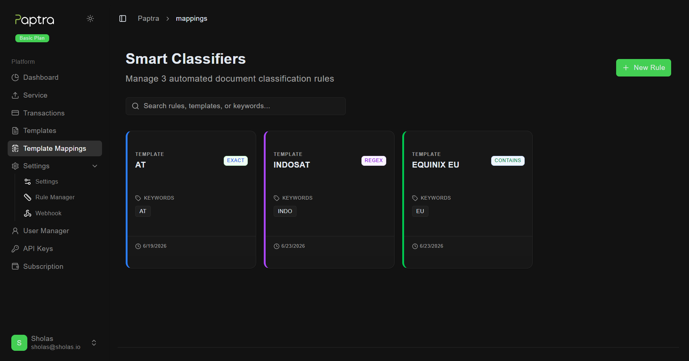Click the green S user avatar
689x361 pixels.
click(x=19, y=343)
